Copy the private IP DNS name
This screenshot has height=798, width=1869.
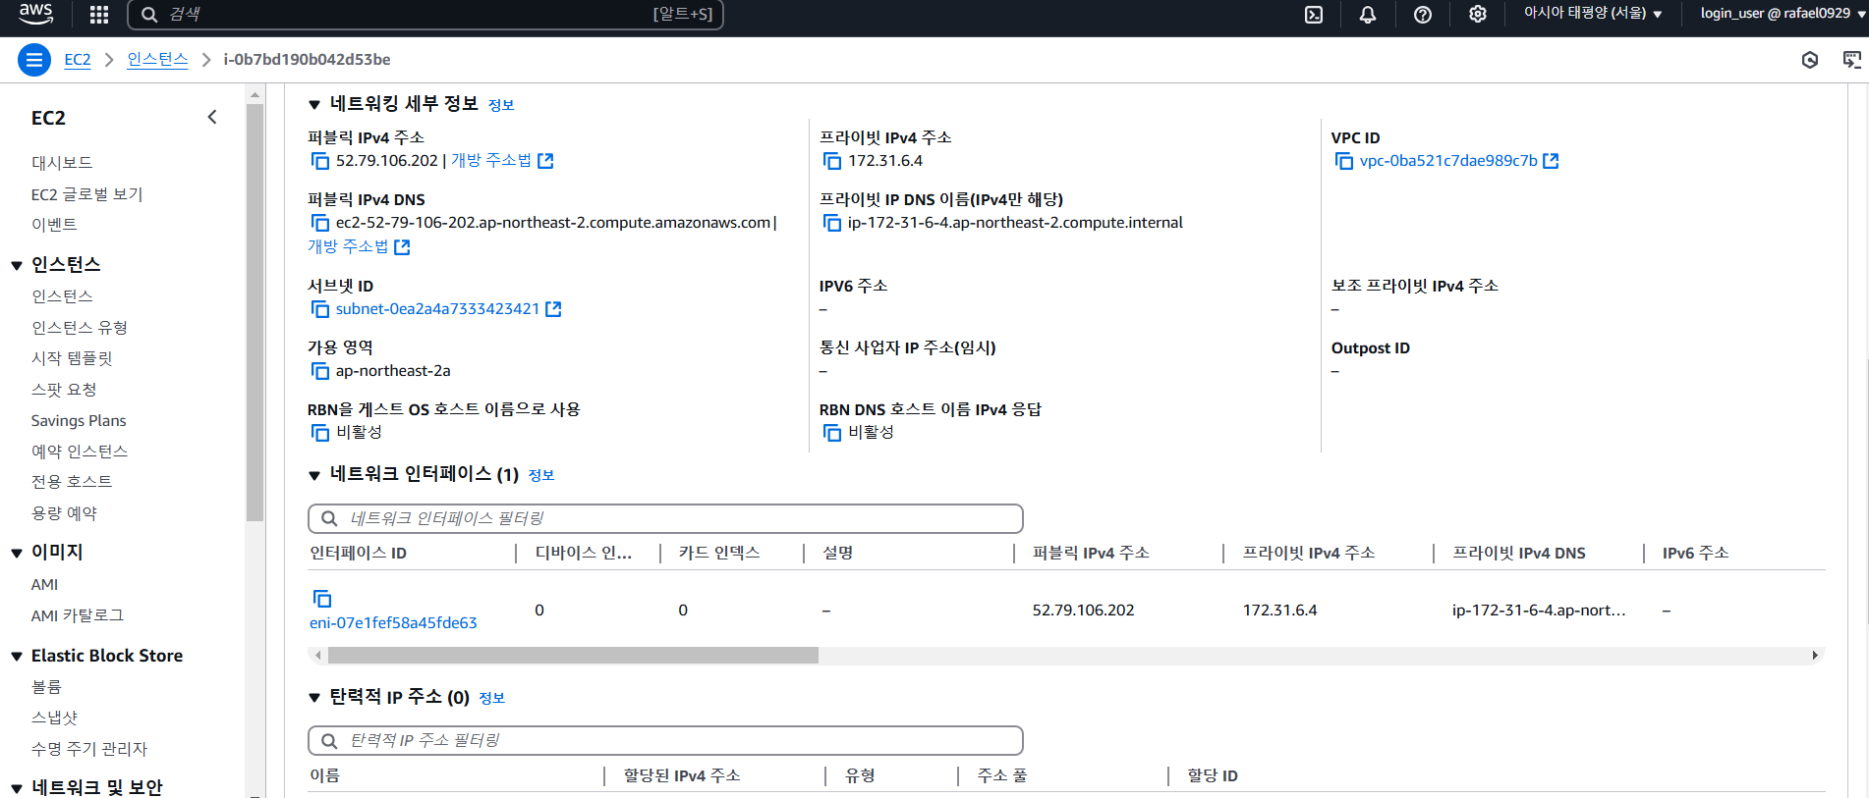click(x=832, y=223)
